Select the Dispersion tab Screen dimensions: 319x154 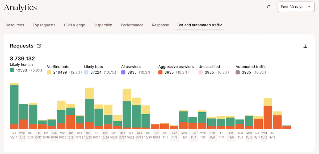point(103,25)
